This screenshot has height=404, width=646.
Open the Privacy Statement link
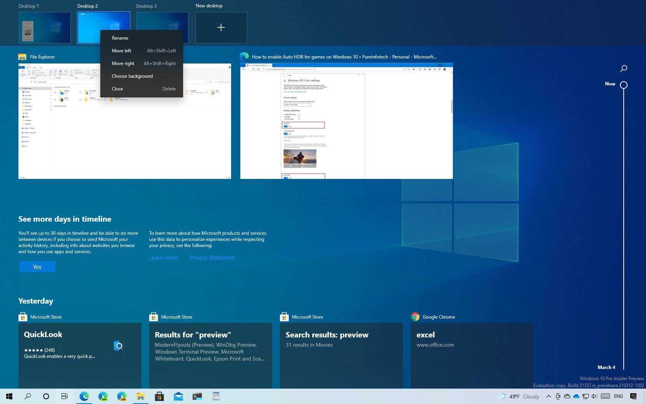[212, 258]
